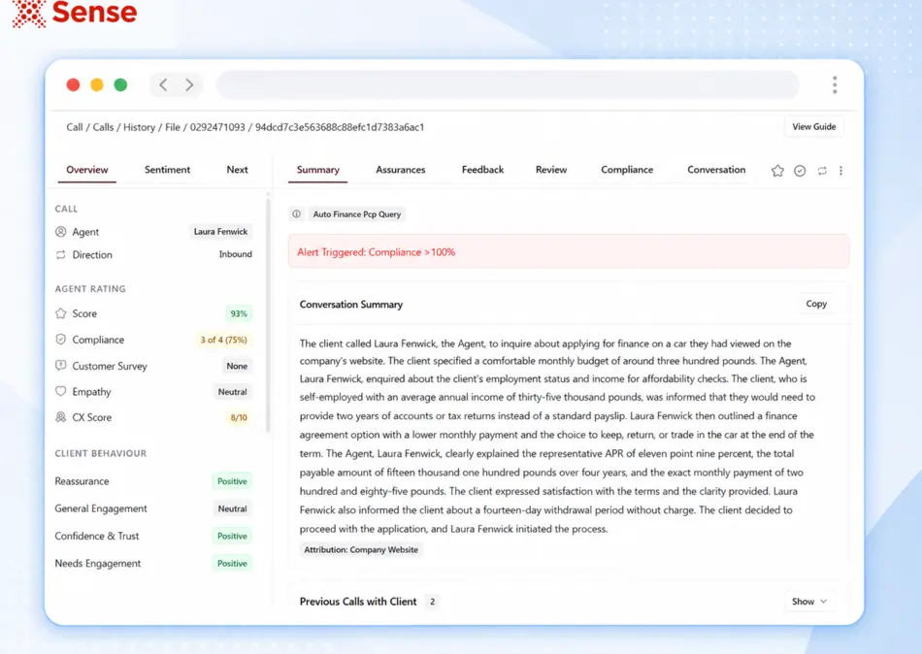Image resolution: width=922 pixels, height=654 pixels.
Task: Click the Direction arrows icon
Action: [60, 254]
